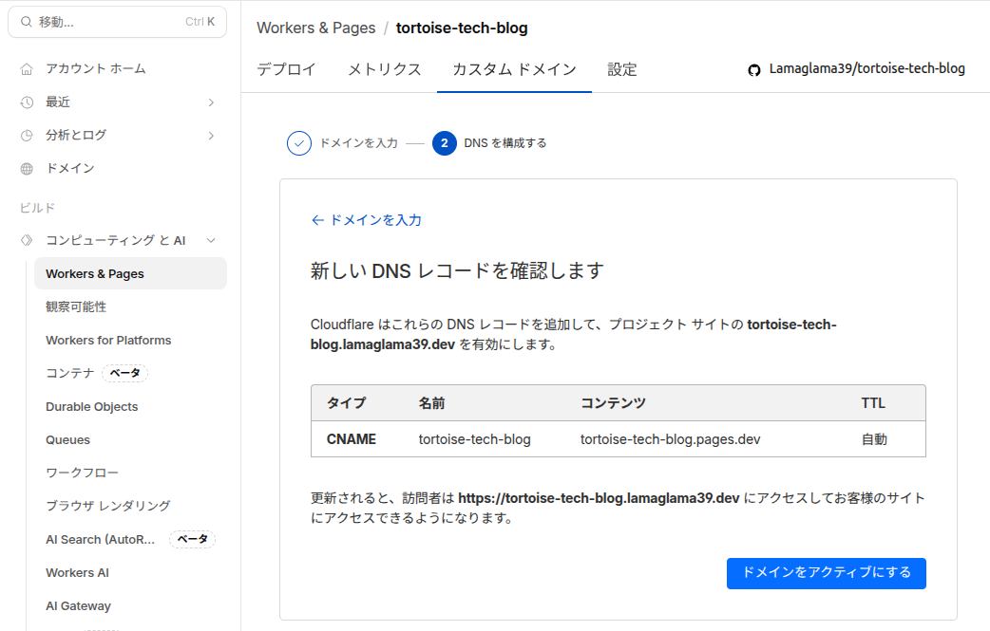Click the completed checkmark on ドメインを入力 step

coord(298,142)
